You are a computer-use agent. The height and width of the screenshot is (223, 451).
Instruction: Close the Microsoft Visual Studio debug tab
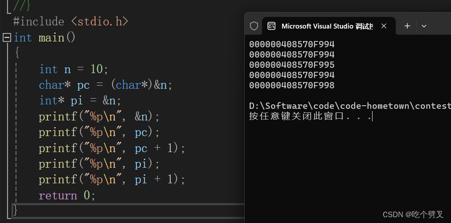384,26
